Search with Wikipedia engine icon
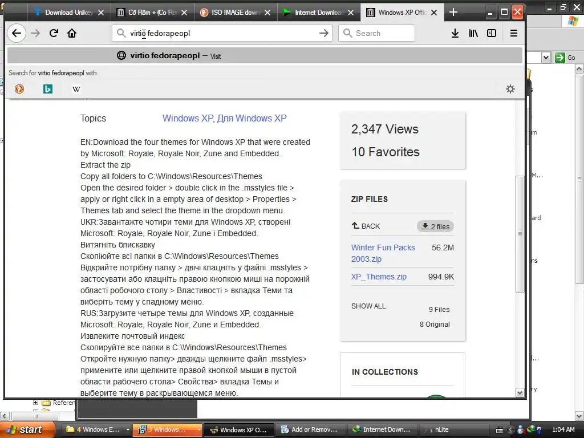584x438 pixels. click(76, 88)
